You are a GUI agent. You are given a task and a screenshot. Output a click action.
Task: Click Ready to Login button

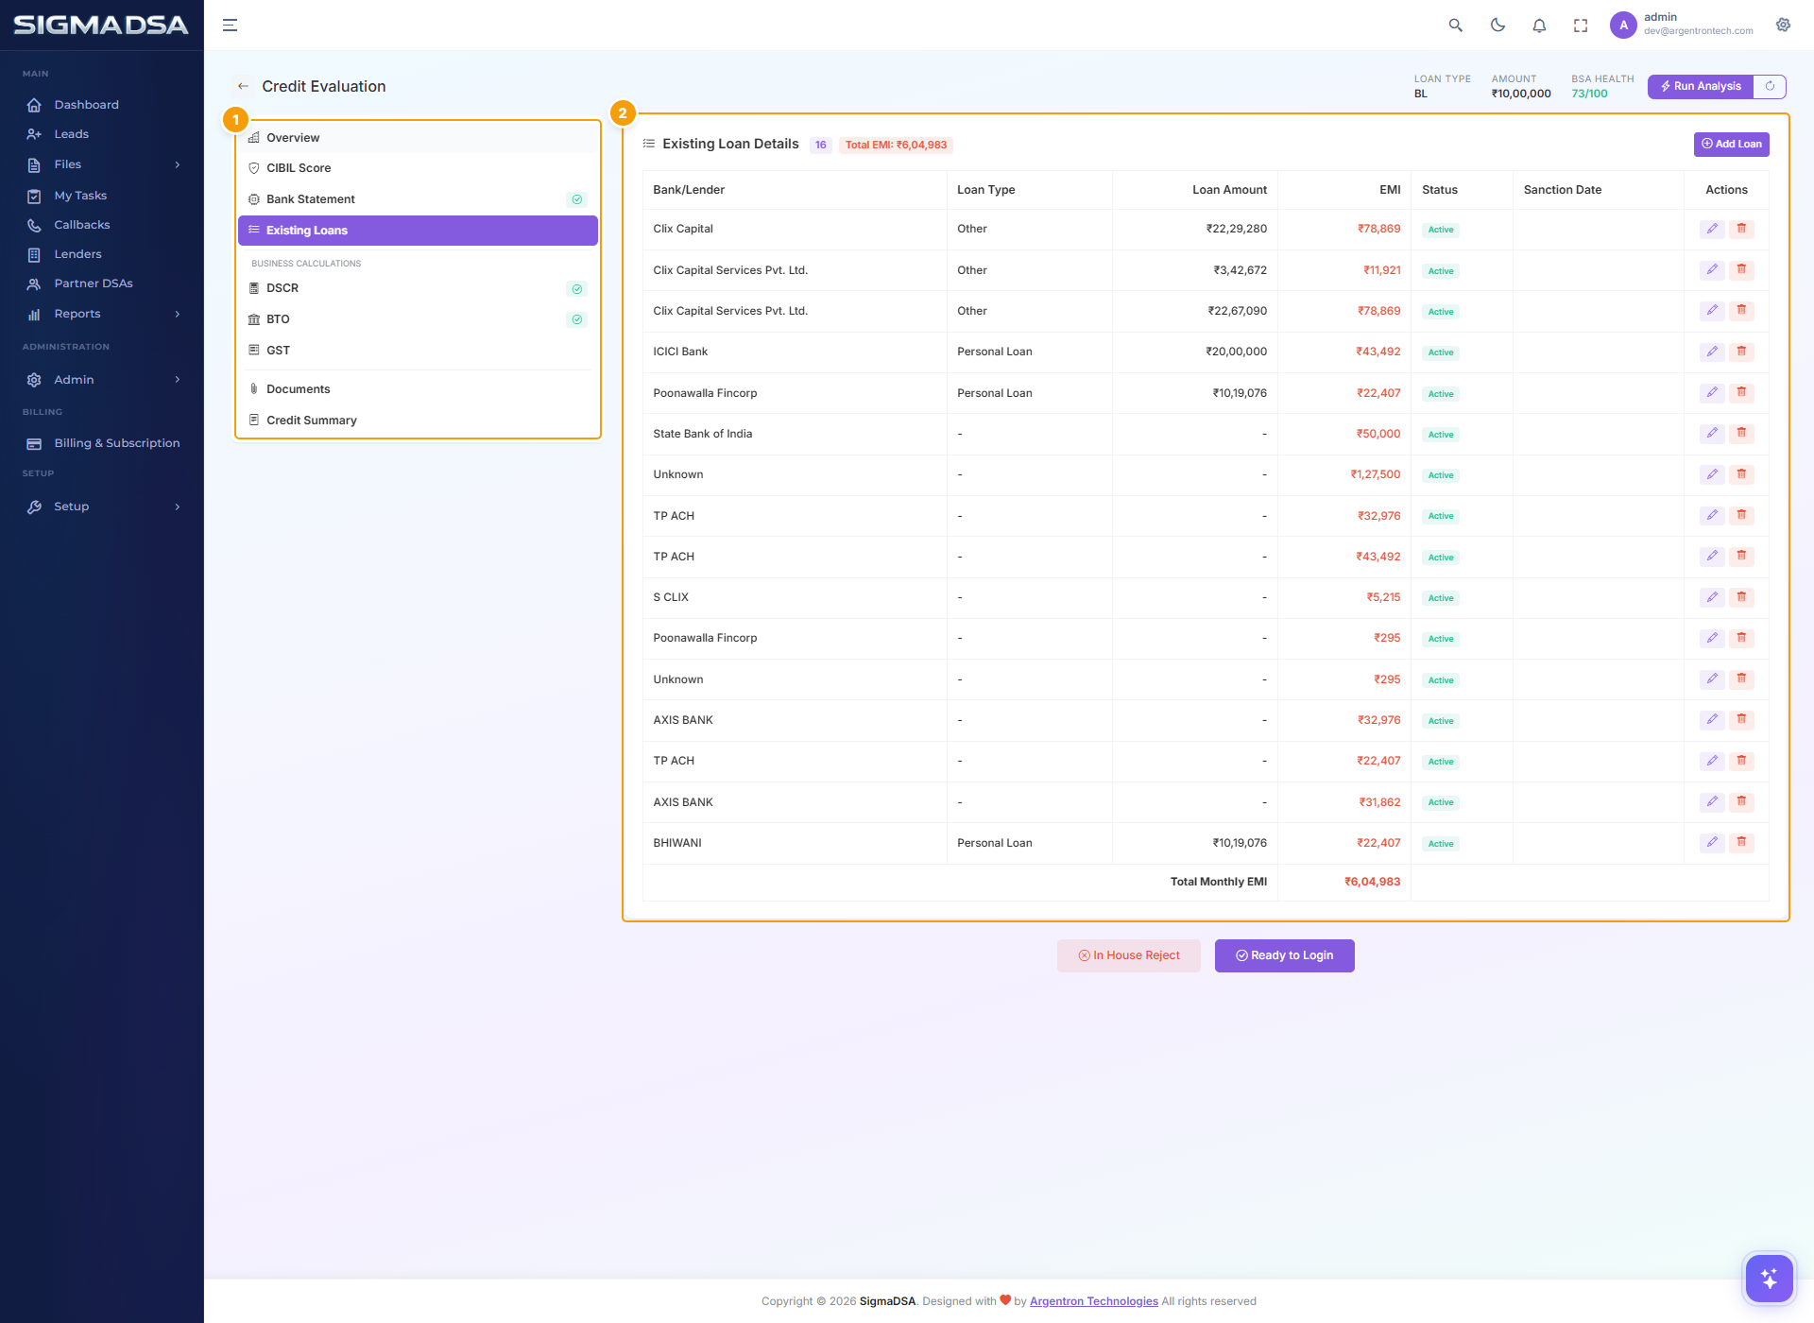pyautogui.click(x=1285, y=955)
